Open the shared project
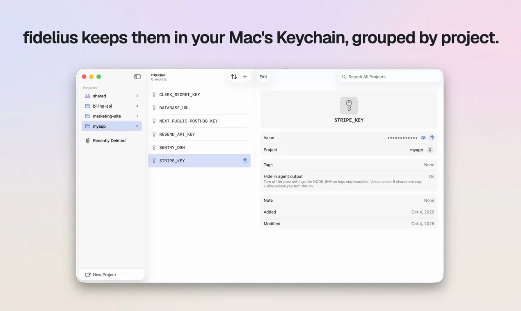 112,96
